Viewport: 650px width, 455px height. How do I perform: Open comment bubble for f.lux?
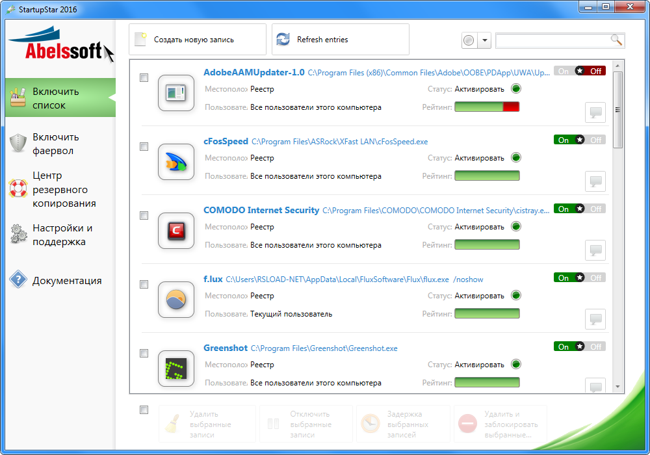tap(595, 318)
